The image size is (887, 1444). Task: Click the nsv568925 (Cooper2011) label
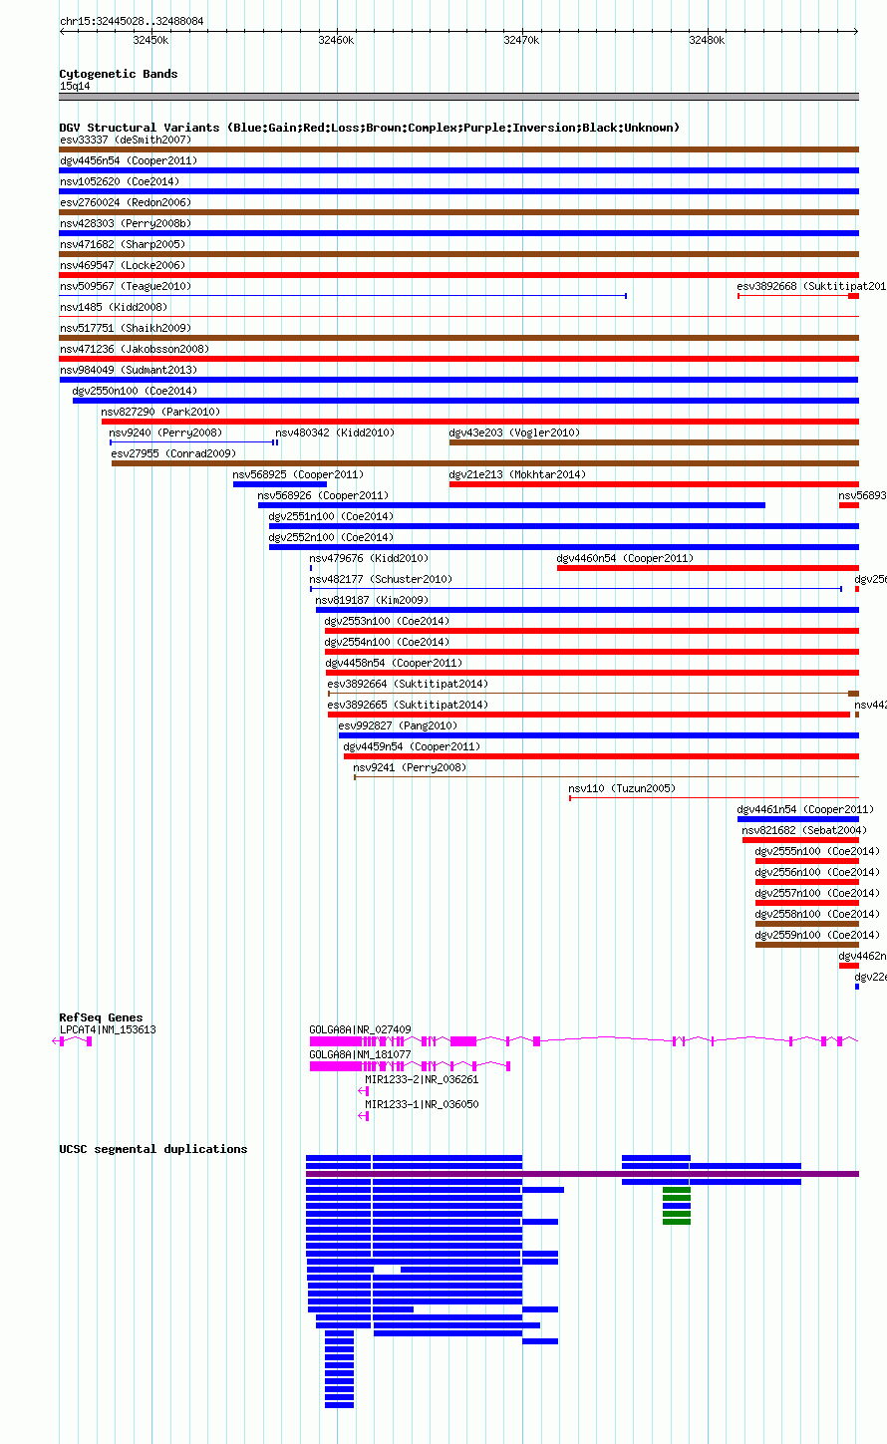pos(298,474)
